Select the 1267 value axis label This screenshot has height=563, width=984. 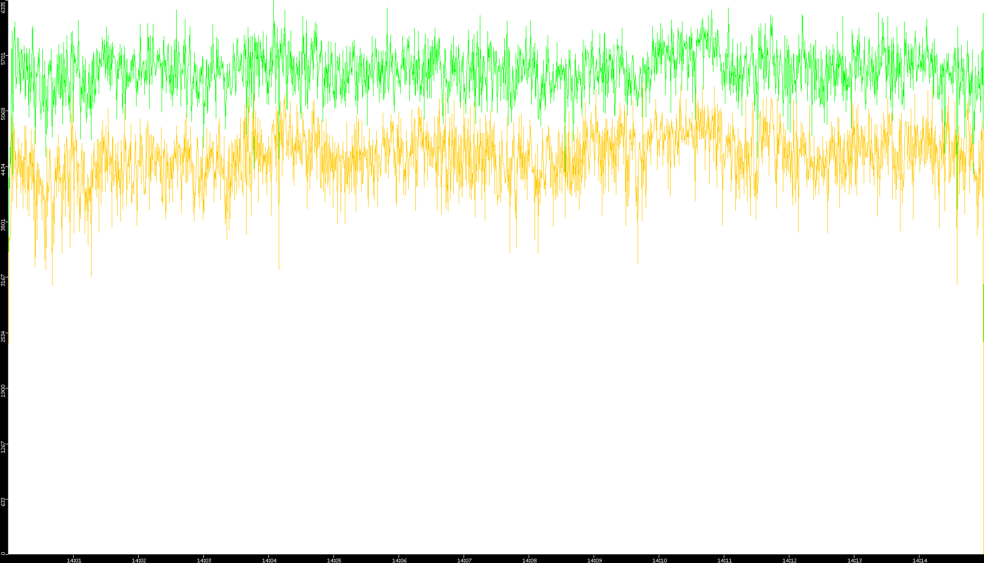click(x=4, y=447)
